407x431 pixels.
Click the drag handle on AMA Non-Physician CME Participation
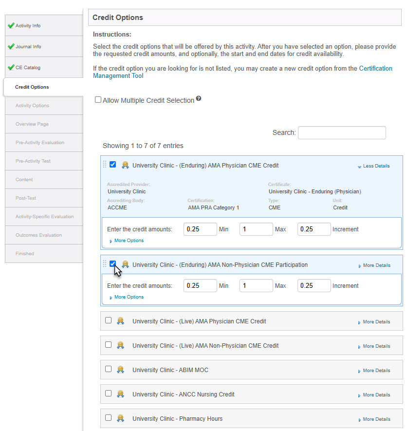point(105,264)
